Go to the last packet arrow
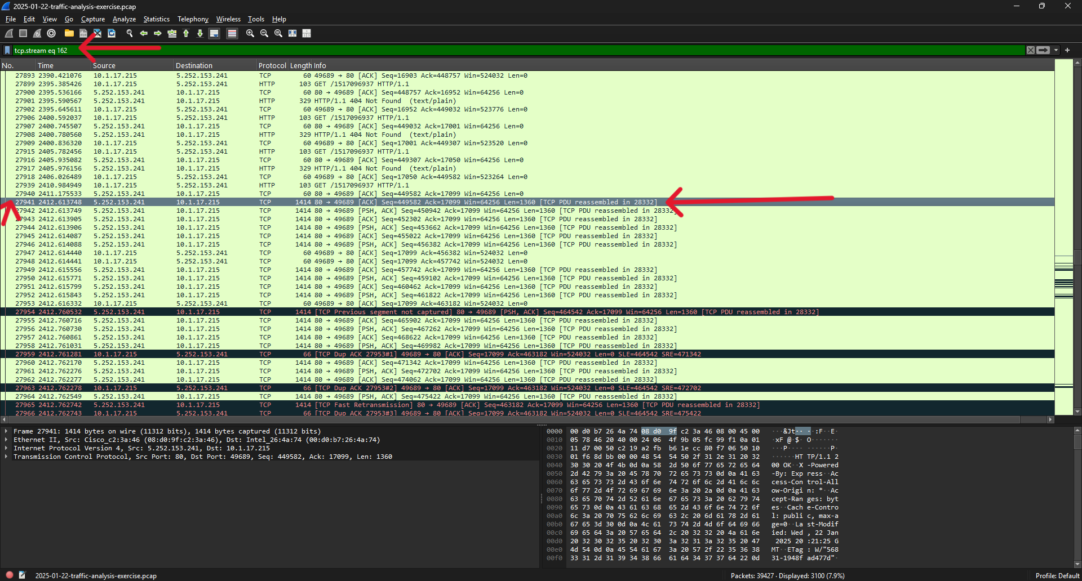The width and height of the screenshot is (1082, 581). point(200,33)
